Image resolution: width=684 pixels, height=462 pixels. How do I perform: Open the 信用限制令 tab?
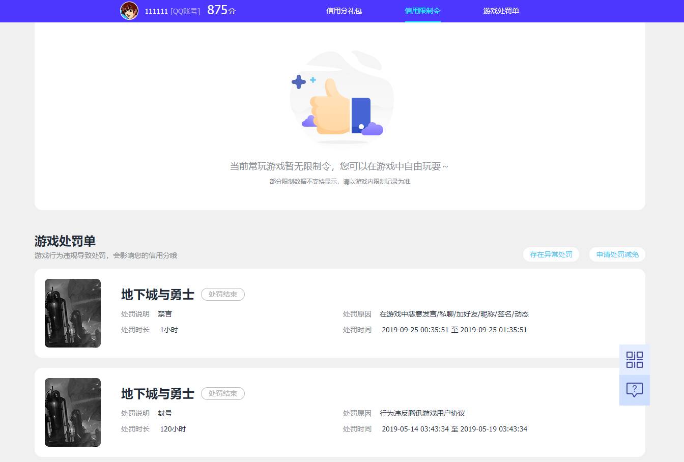[422, 11]
